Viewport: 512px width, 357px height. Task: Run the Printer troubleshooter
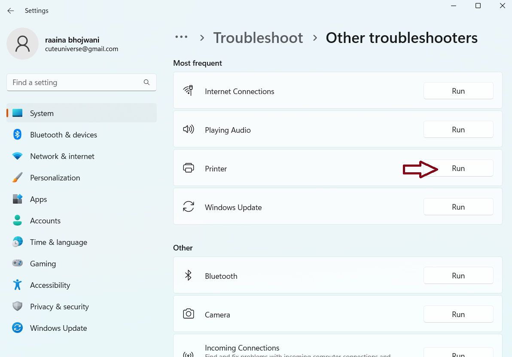[x=458, y=168]
